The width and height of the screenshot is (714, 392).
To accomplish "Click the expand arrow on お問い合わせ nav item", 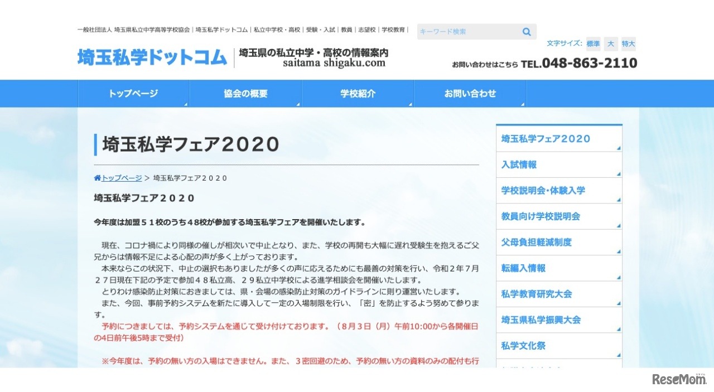I will [523, 103].
